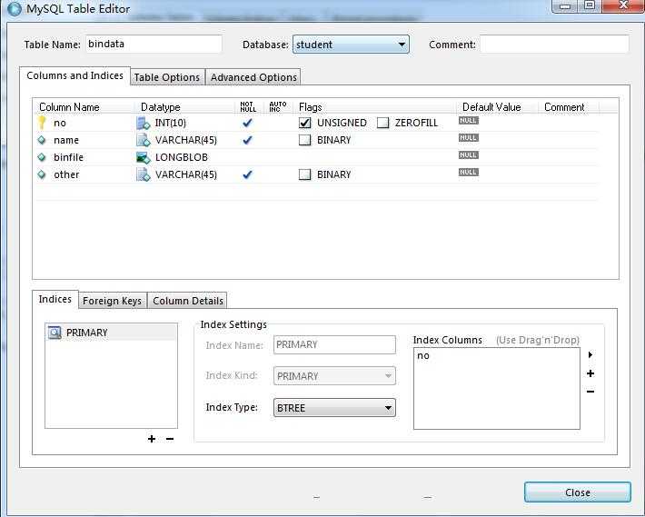
Task: Select the column name 'other'
Action: click(x=66, y=174)
